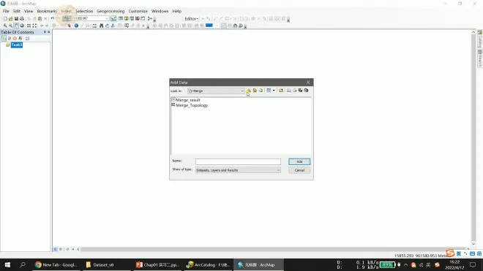Select the Zoom In tool
This screenshot has height=271, width=483.
(5, 26)
